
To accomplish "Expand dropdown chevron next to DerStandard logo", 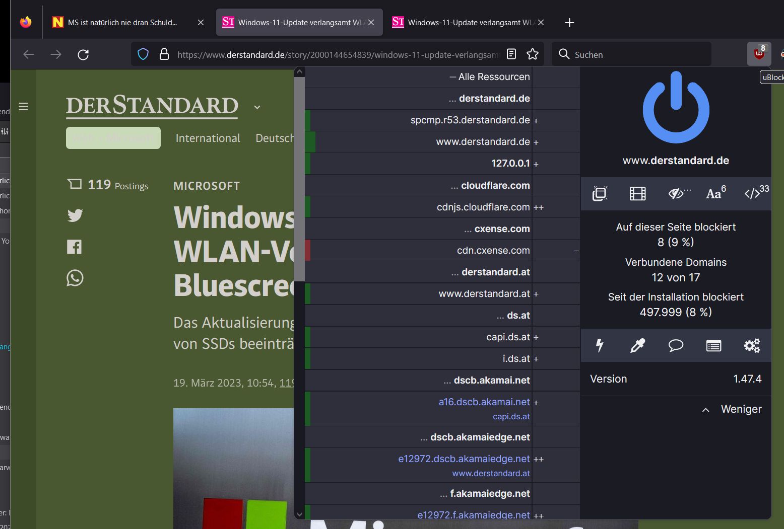I will pyautogui.click(x=257, y=107).
